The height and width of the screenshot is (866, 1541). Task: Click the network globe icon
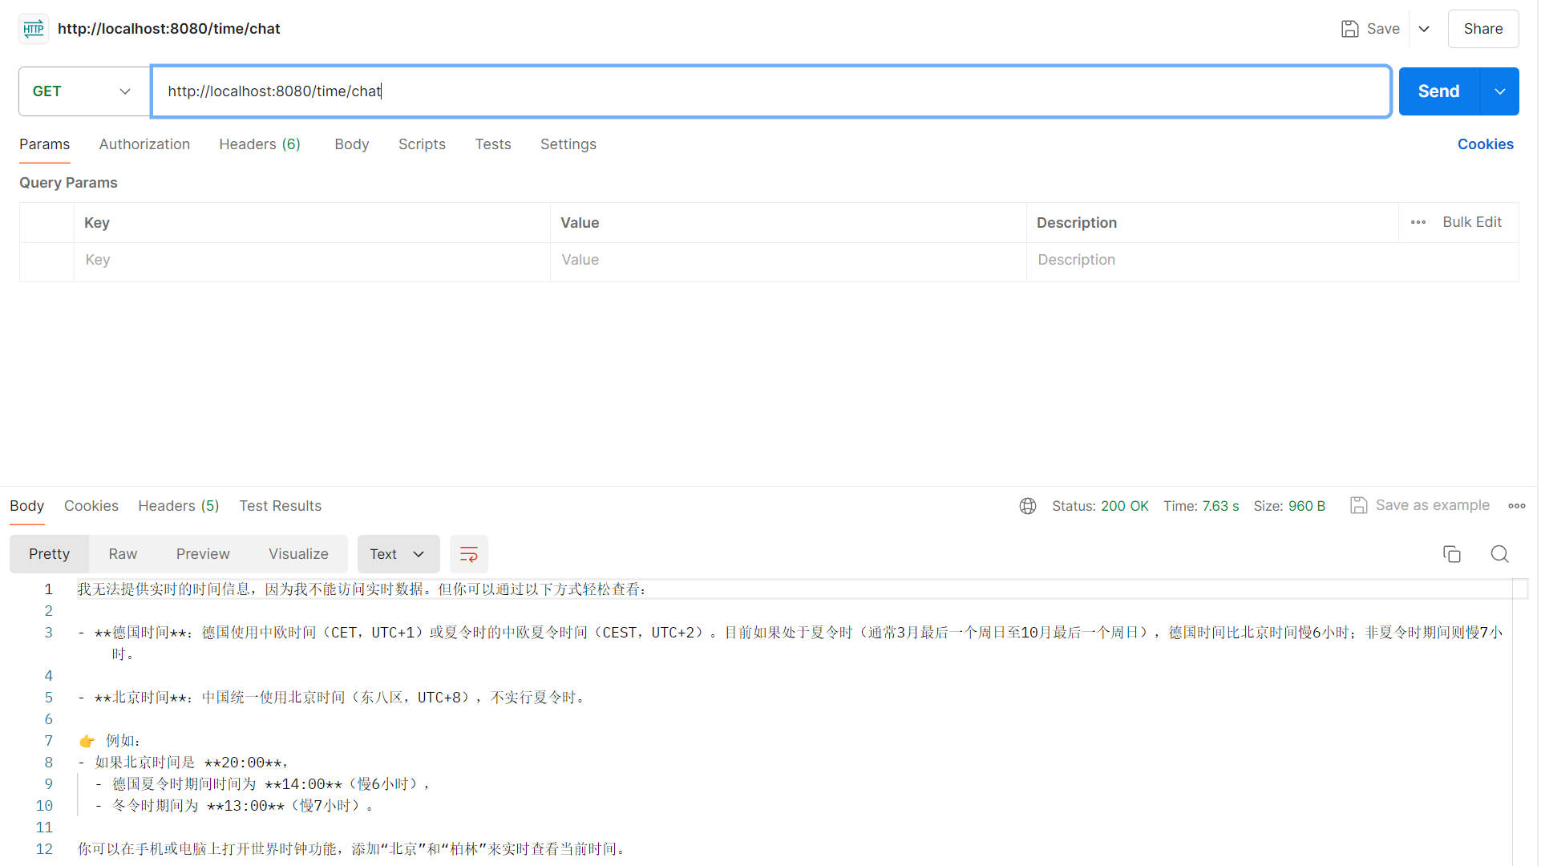point(1029,506)
